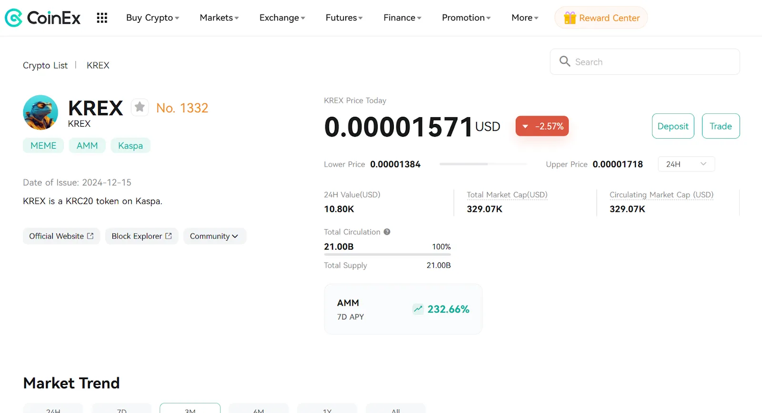Image resolution: width=762 pixels, height=413 pixels.
Task: Click the 0.00001571 price value
Action: 399,127
